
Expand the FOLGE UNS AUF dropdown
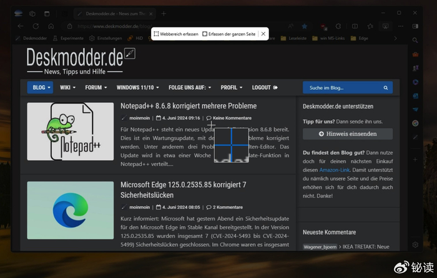click(190, 88)
